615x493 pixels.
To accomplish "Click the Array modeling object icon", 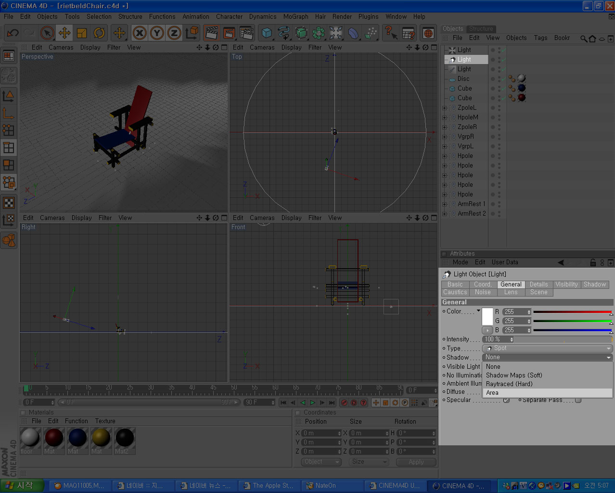I will [319, 33].
